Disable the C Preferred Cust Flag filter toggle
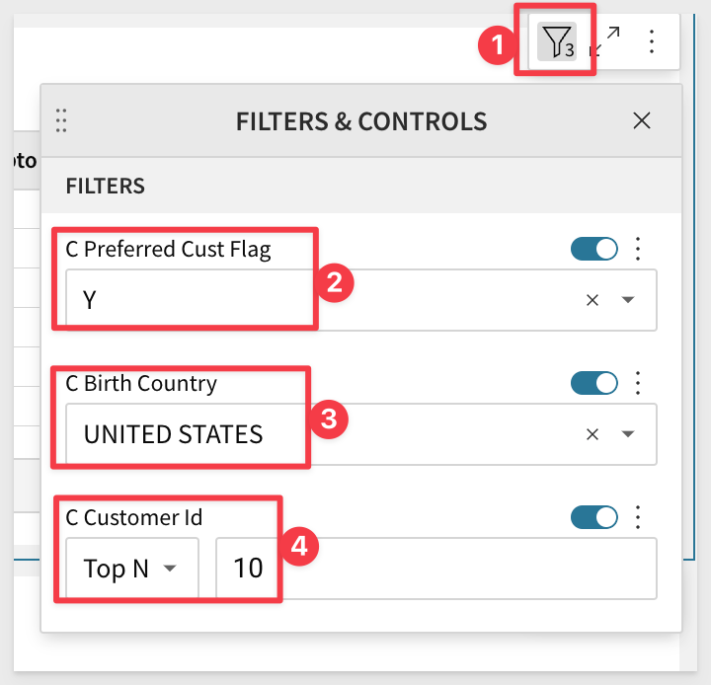Image resolution: width=711 pixels, height=685 pixels. point(594,249)
